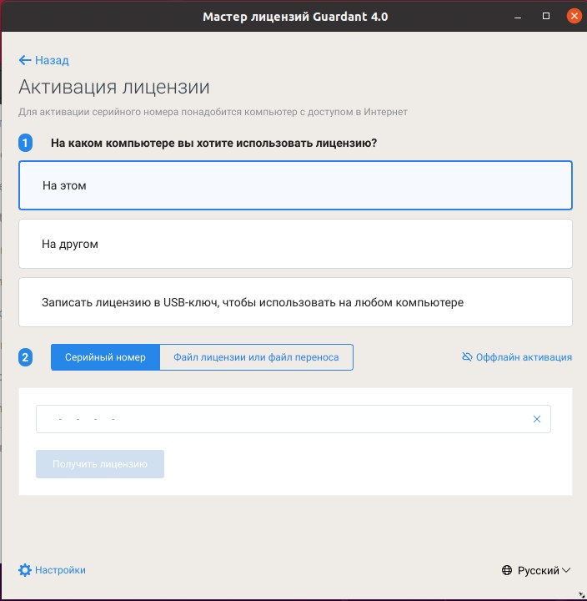Select the "На этом" computer option

(295, 185)
